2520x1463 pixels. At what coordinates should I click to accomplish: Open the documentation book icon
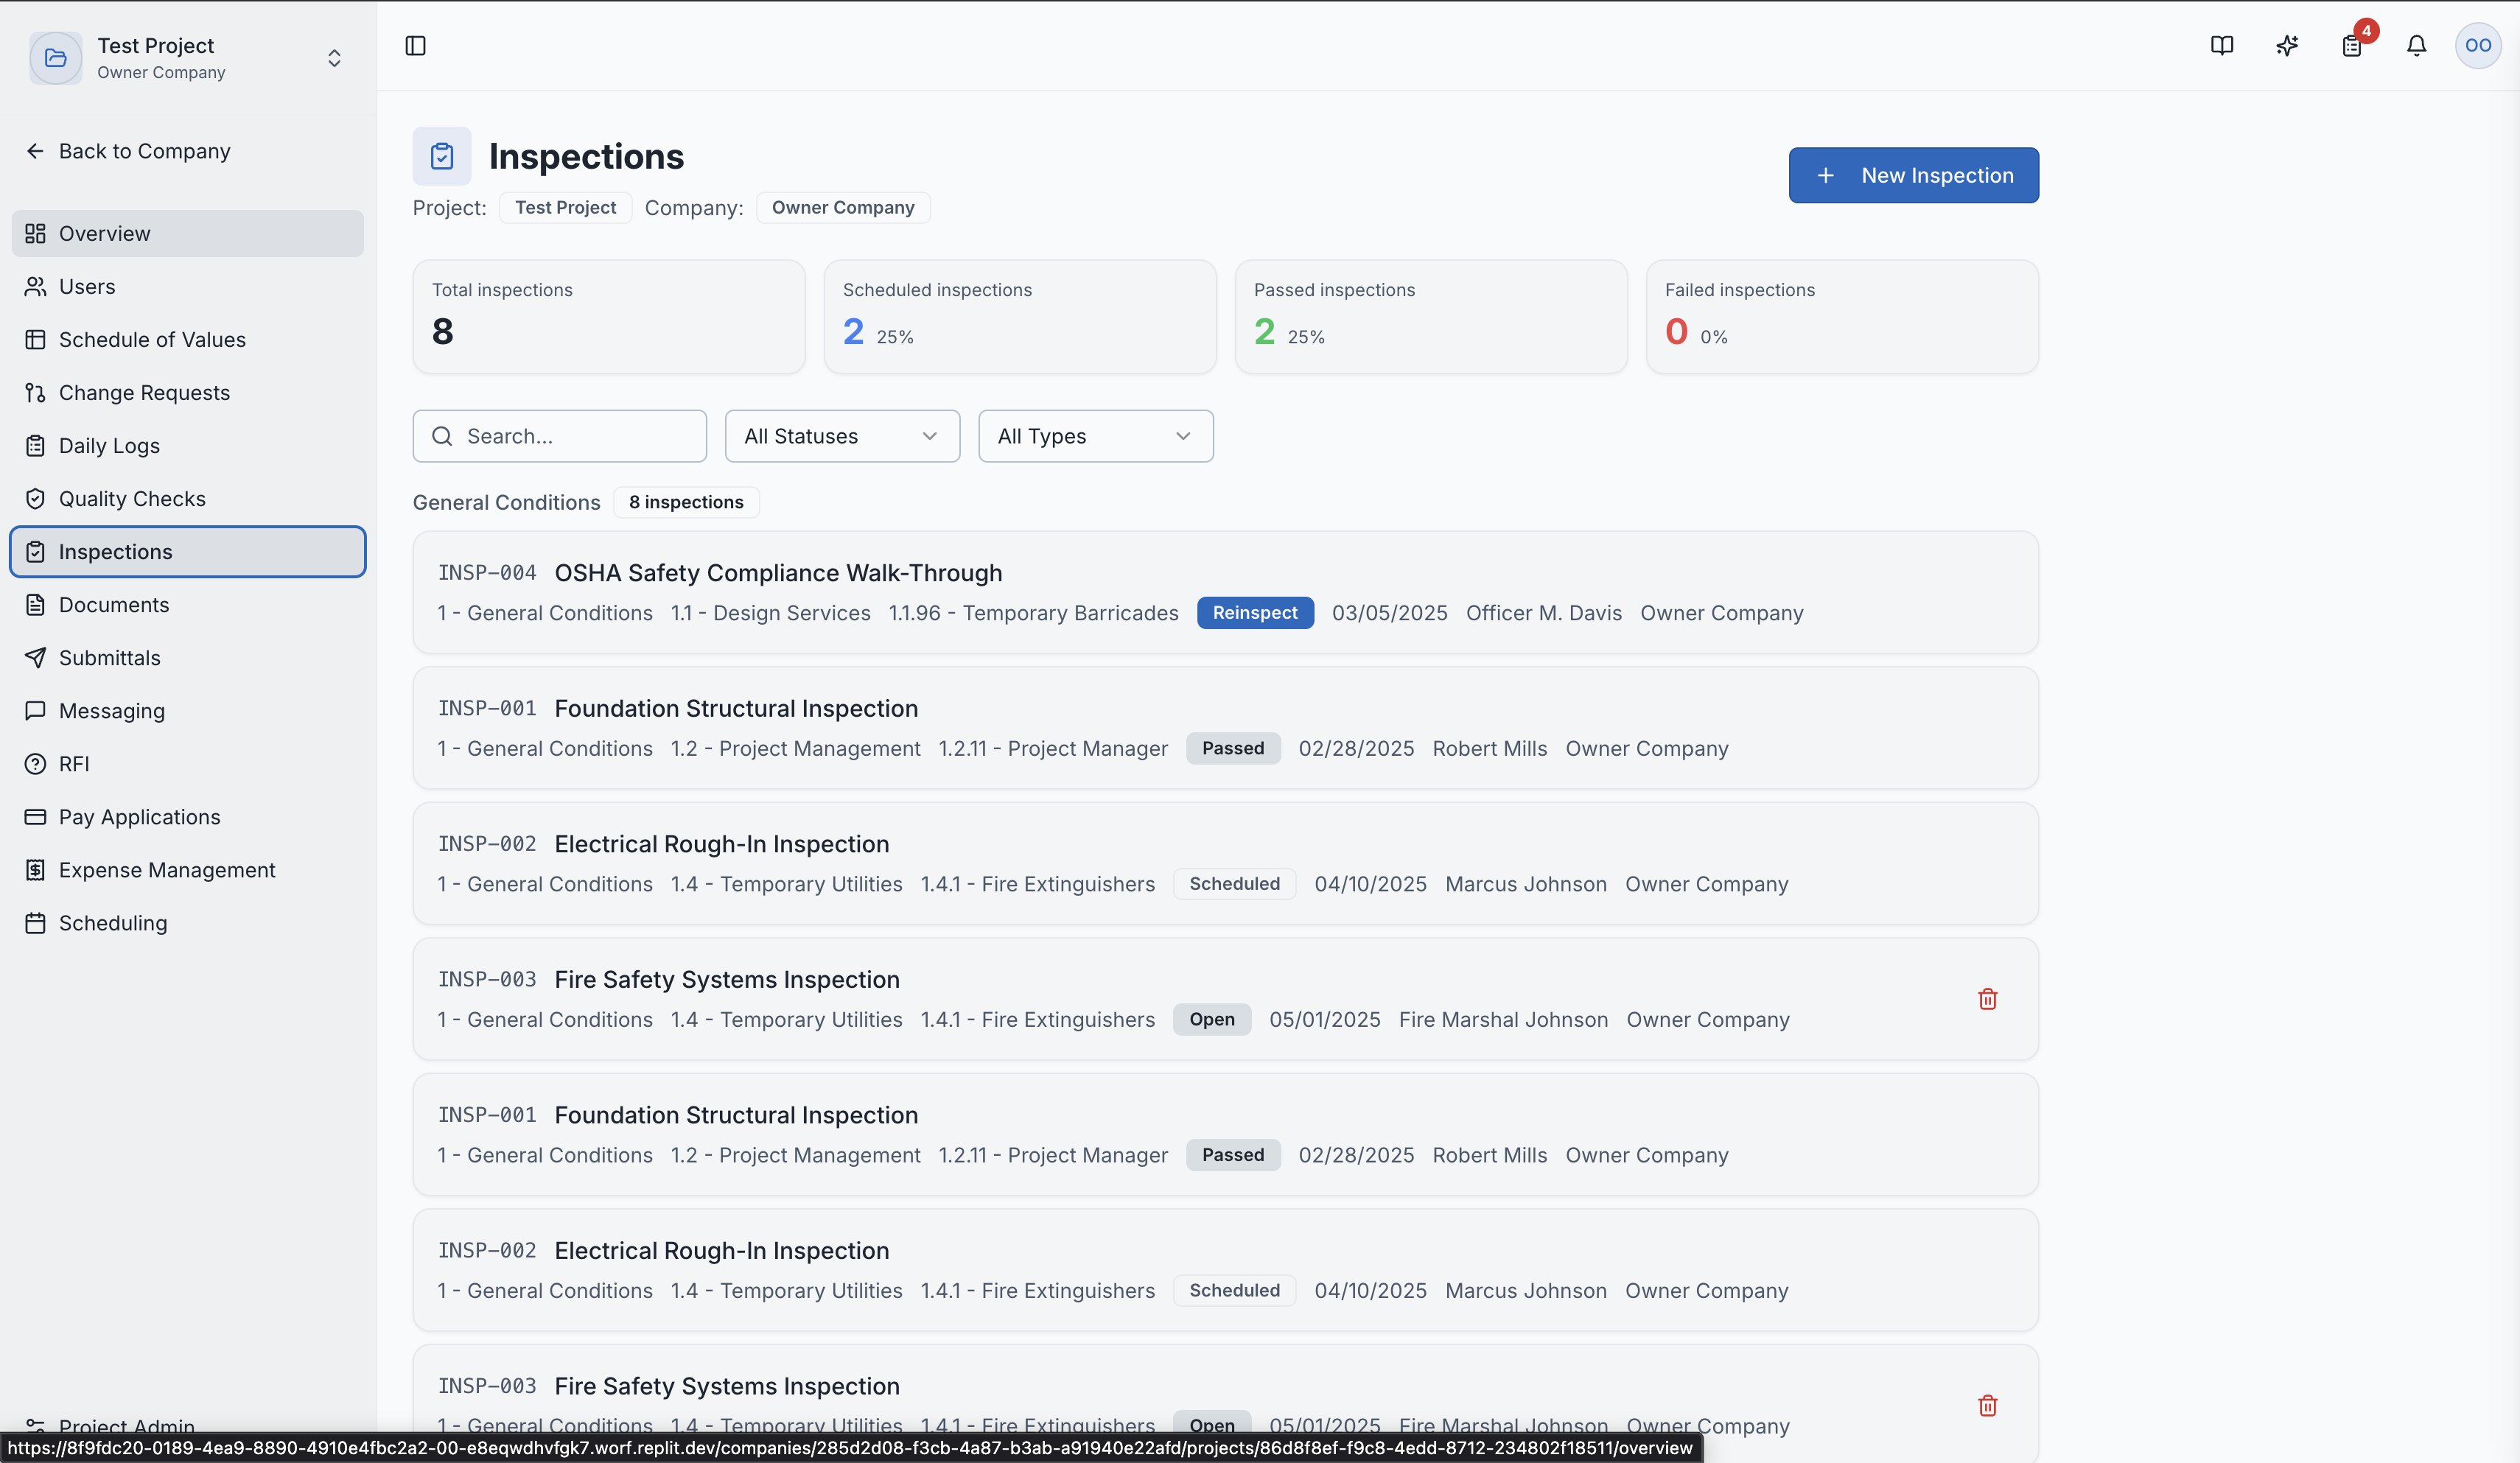(x=2221, y=46)
